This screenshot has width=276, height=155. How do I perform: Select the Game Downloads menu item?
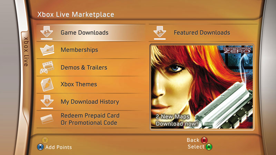click(x=91, y=33)
